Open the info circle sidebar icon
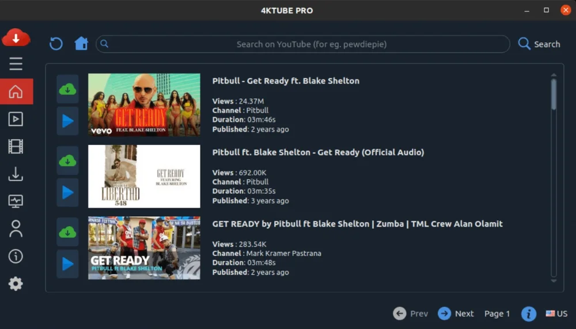 (16, 256)
